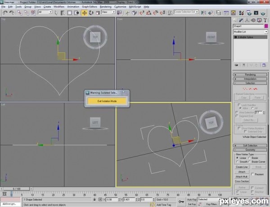270x207 pixels.
Task: Open the Select by Name dialog
Action: click(x=63, y=13)
